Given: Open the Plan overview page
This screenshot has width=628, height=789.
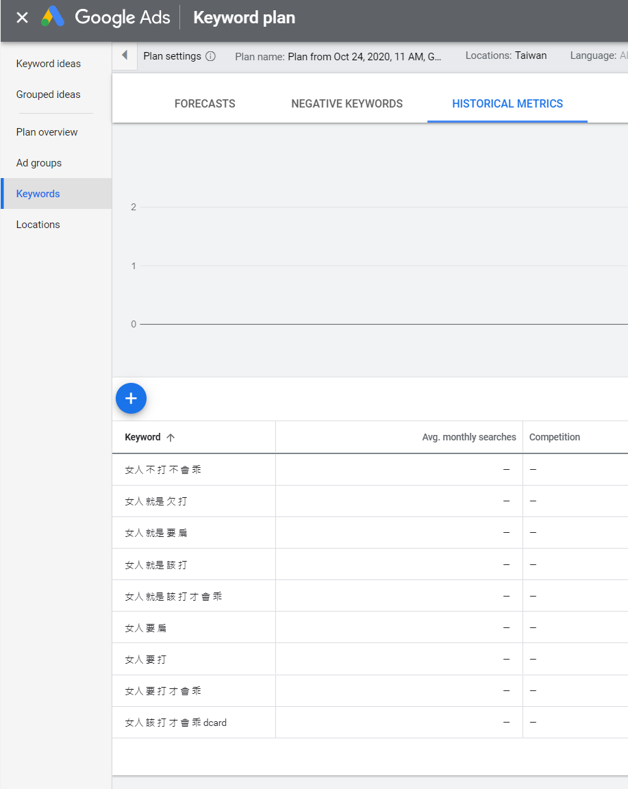Looking at the screenshot, I should [47, 132].
